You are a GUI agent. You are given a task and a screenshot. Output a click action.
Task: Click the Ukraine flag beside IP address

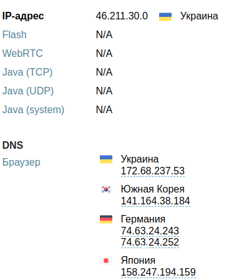(165, 17)
